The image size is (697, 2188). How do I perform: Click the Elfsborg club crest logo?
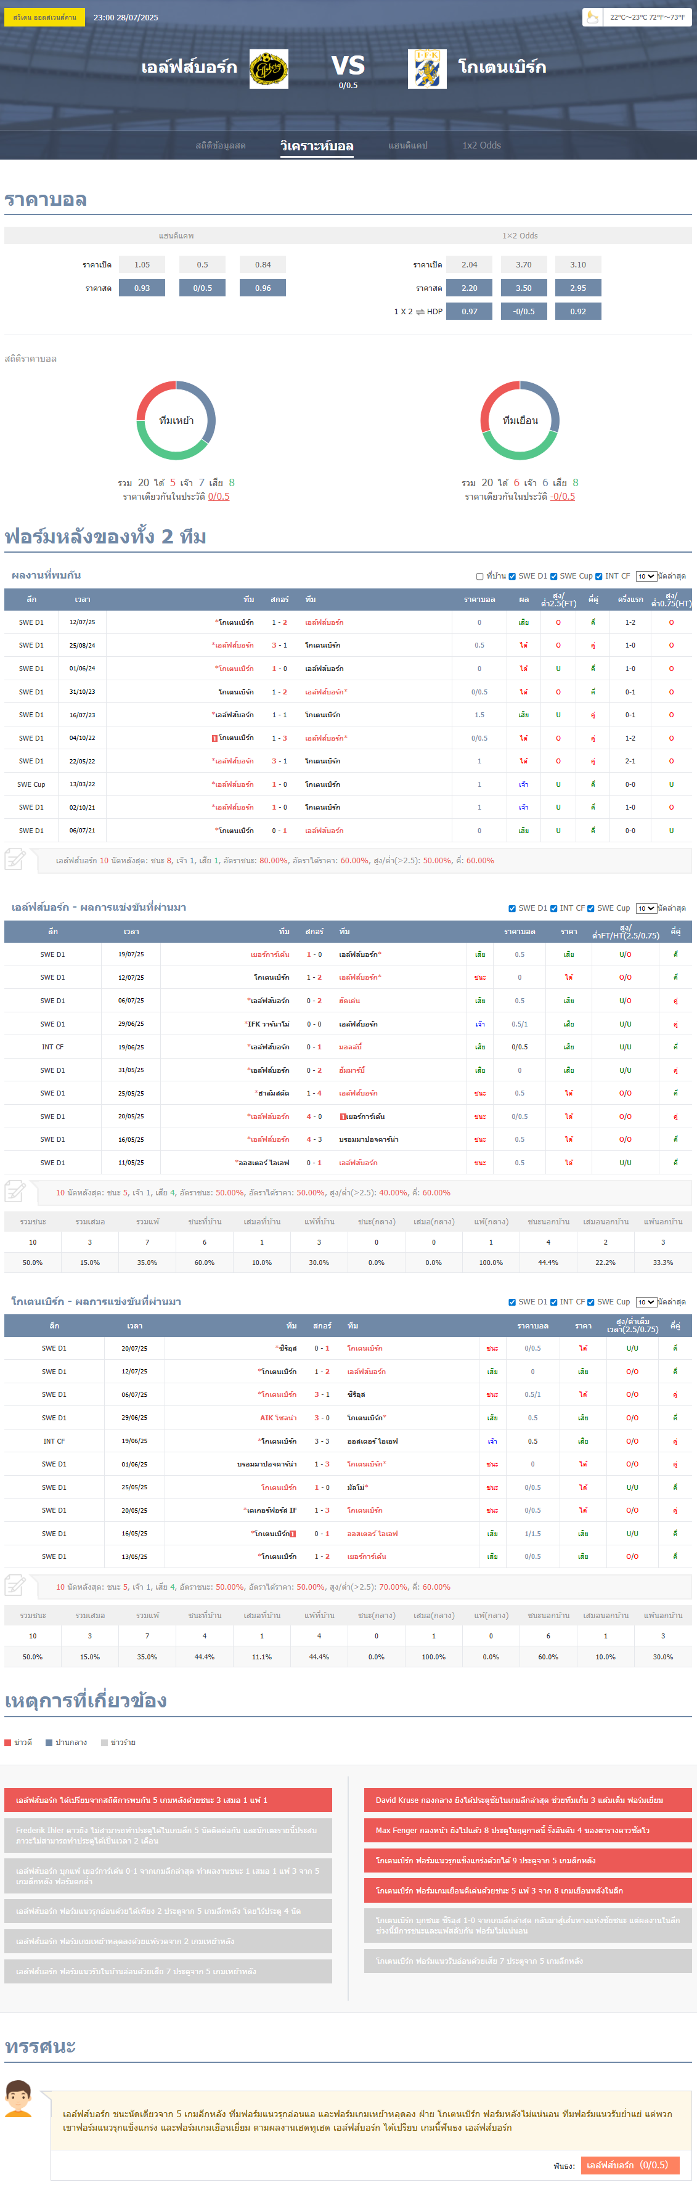click(x=269, y=68)
